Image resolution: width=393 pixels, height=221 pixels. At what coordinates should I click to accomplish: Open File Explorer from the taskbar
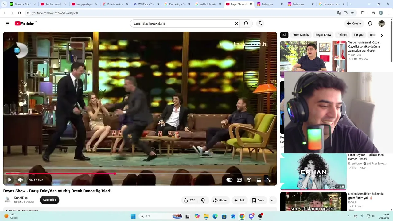(206, 216)
